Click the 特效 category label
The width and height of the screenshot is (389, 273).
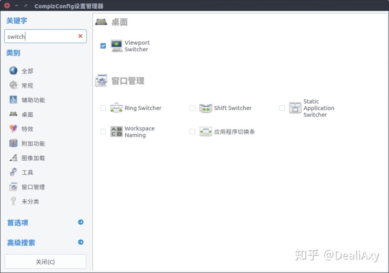click(x=28, y=129)
